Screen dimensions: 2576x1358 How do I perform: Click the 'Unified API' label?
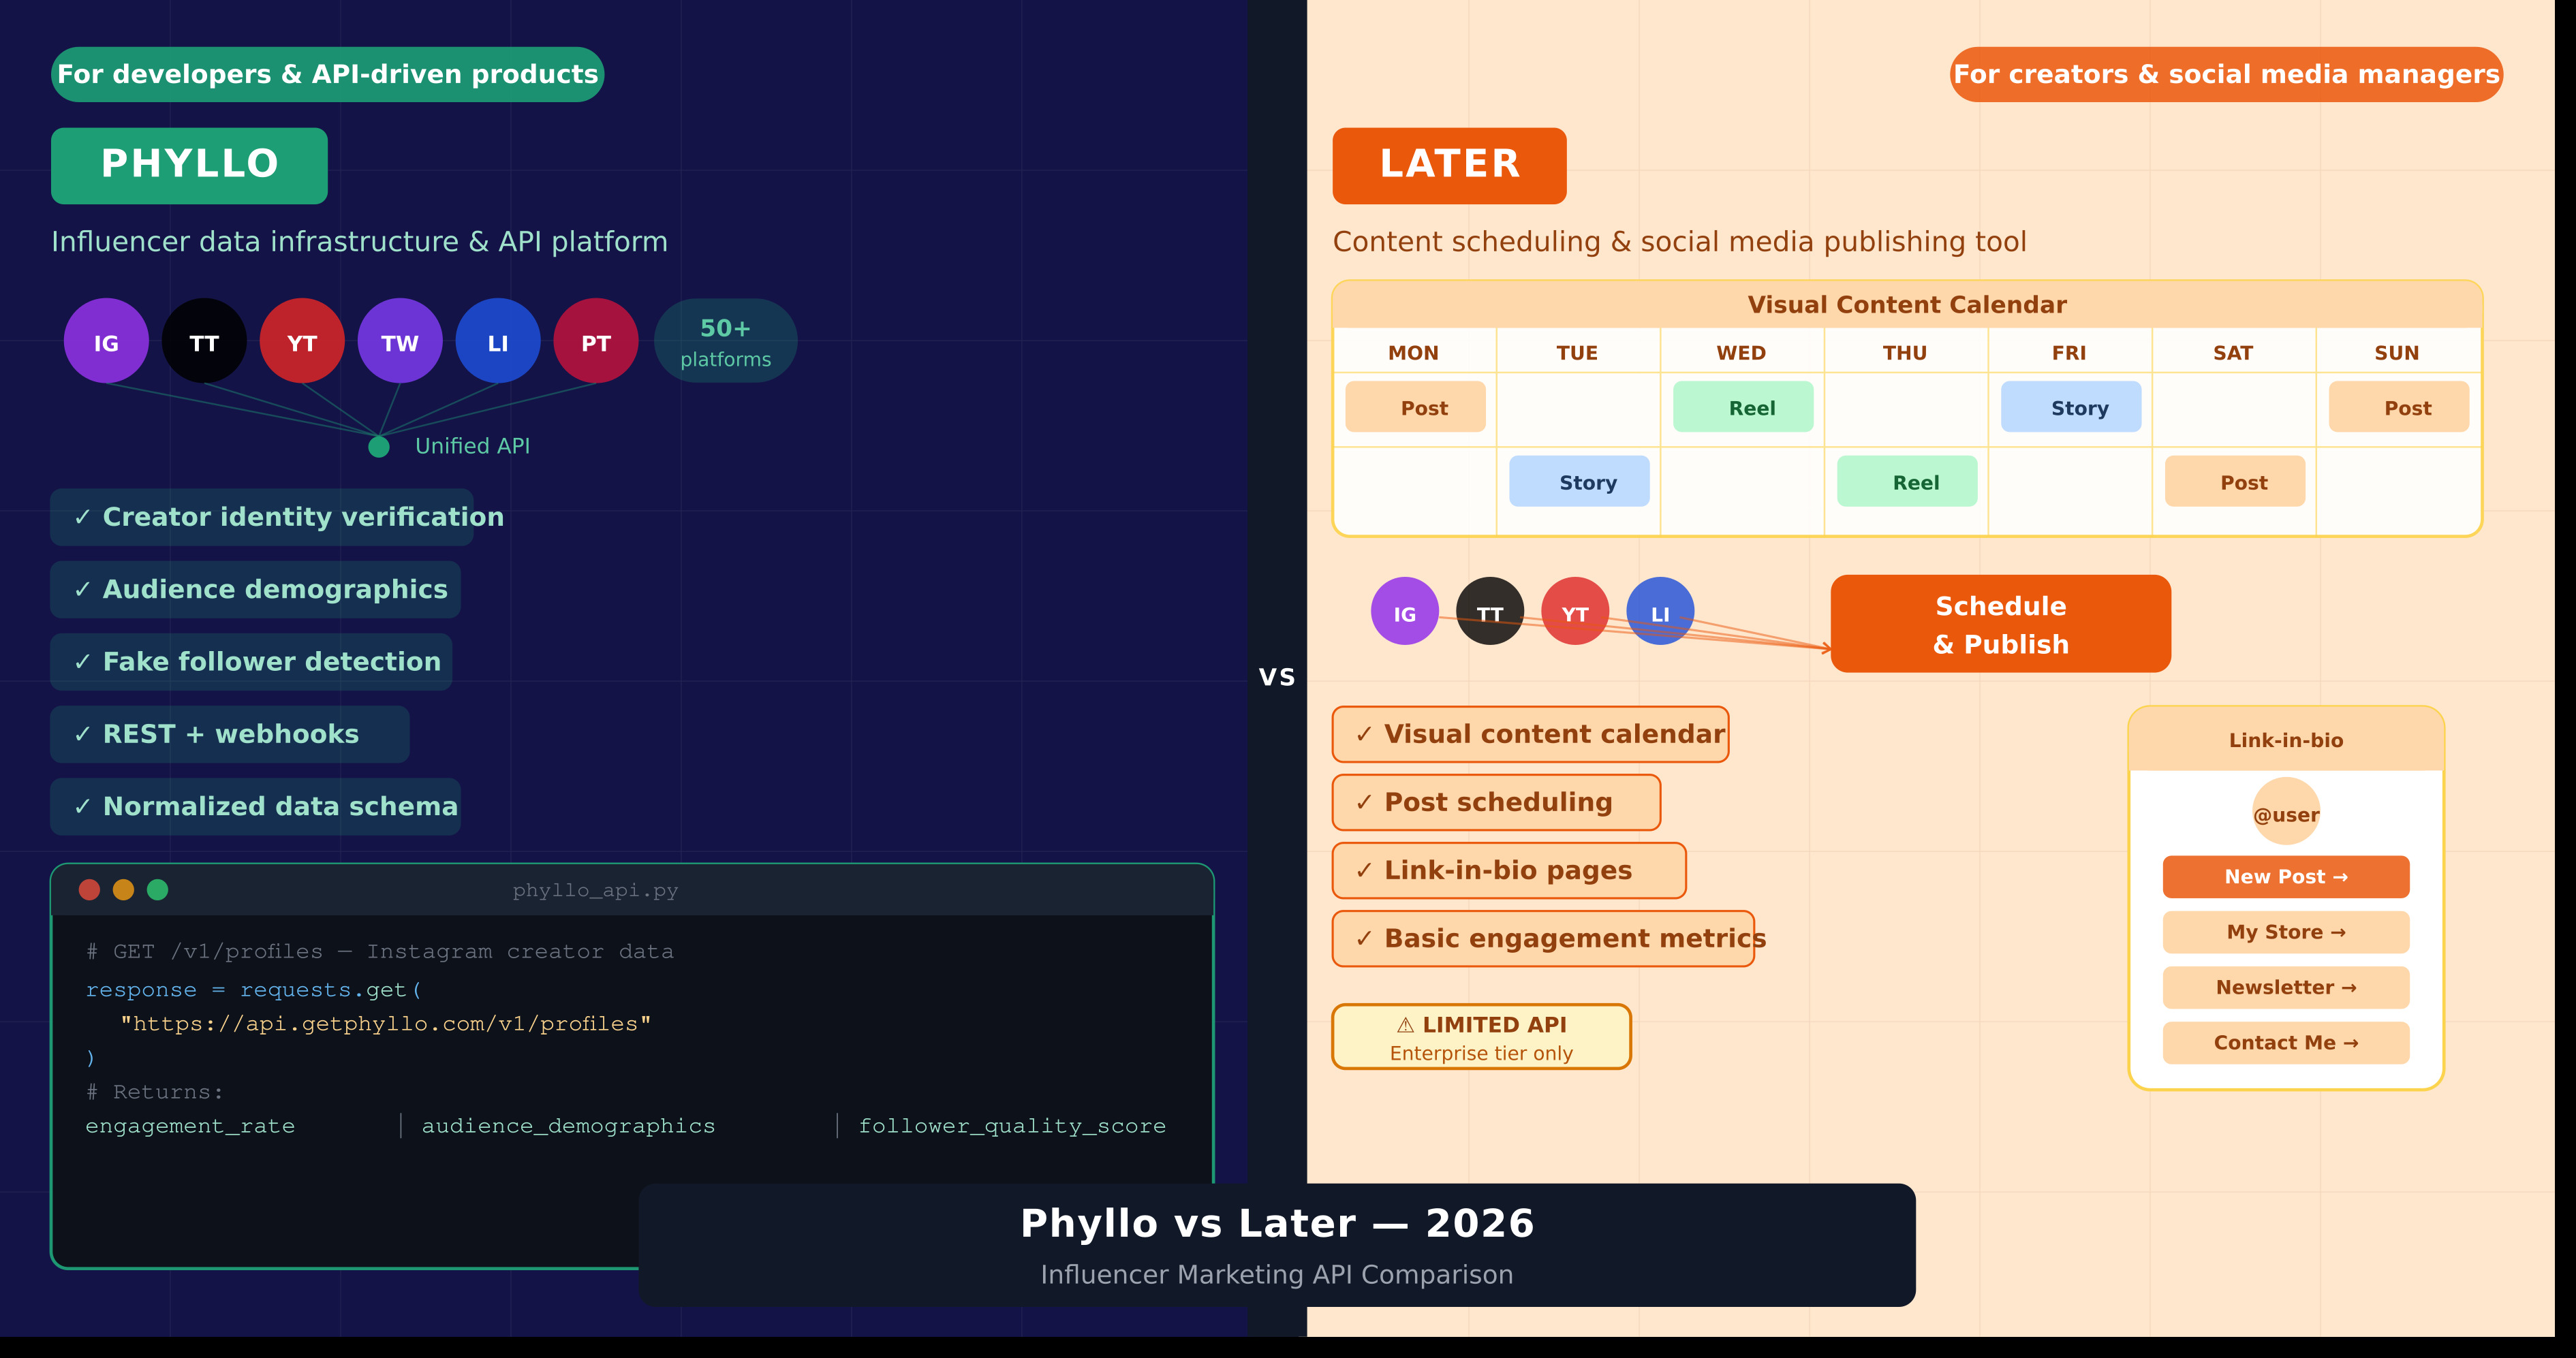[x=472, y=447]
